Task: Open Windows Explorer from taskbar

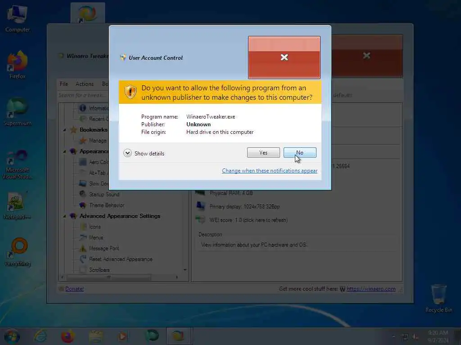Action: (x=95, y=336)
